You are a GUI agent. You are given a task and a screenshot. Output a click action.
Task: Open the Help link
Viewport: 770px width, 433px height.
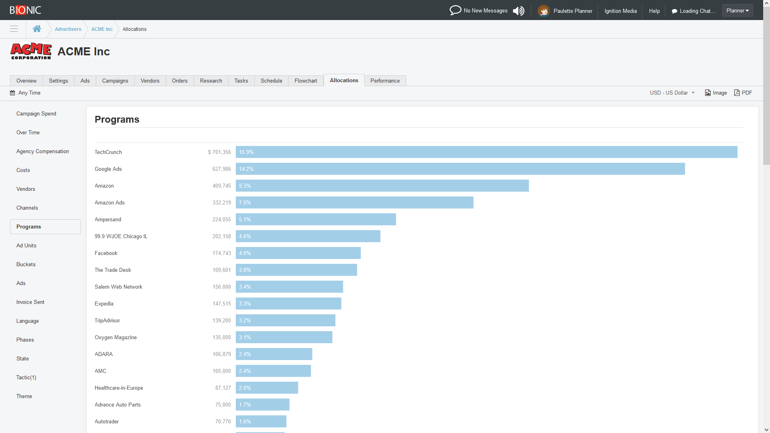(654, 11)
